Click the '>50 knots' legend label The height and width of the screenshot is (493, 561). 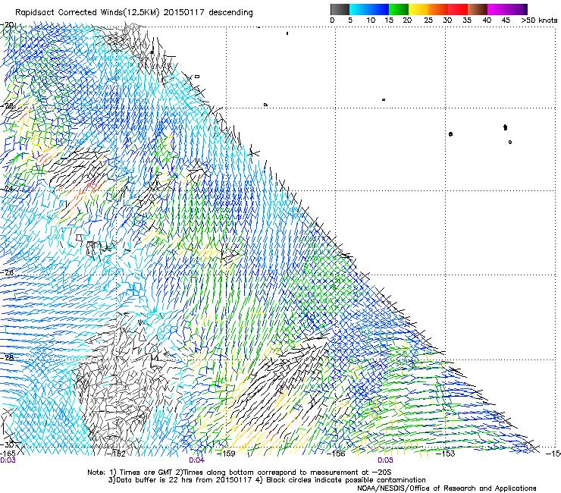pos(539,20)
